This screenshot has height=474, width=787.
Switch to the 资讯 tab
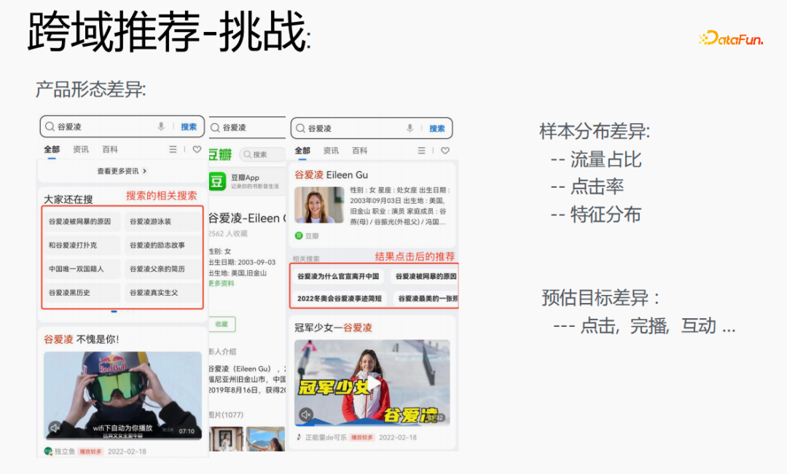click(x=80, y=149)
